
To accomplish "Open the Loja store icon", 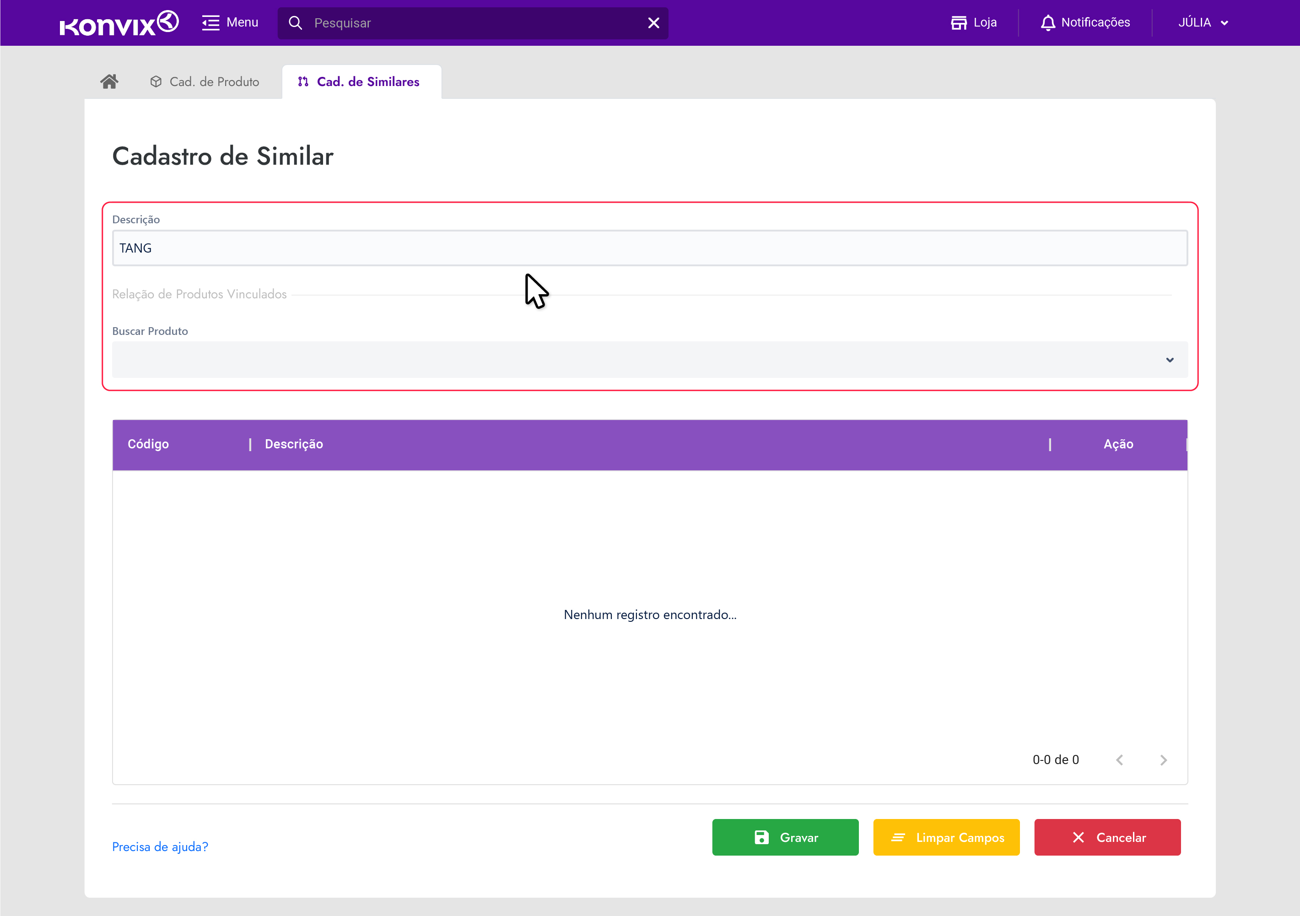I will point(959,22).
